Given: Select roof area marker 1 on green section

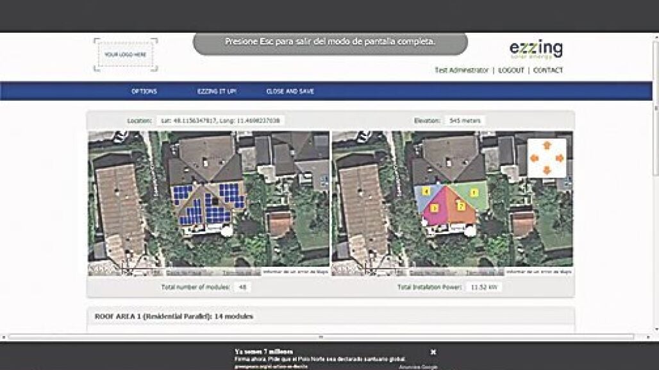Looking at the screenshot, I should click(x=474, y=192).
